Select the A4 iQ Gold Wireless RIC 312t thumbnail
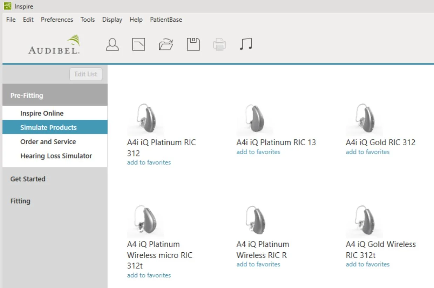The image size is (434, 288). pos(364,221)
